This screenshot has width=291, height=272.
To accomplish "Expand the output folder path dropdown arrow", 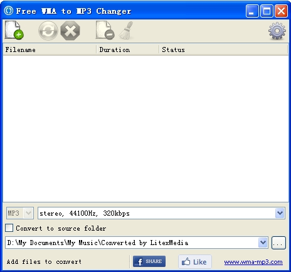I will (263, 243).
